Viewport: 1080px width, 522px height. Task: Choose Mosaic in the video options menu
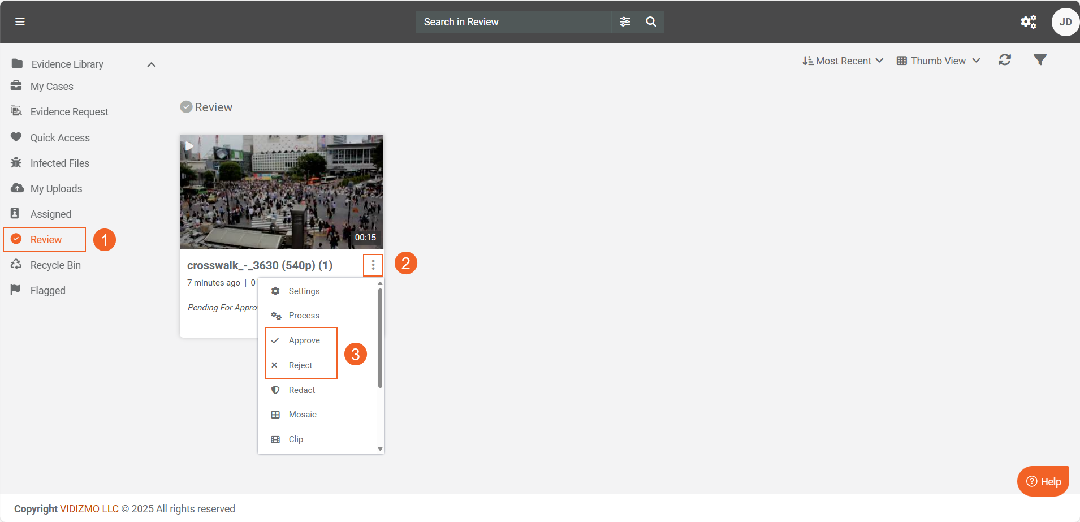pyautogui.click(x=302, y=415)
